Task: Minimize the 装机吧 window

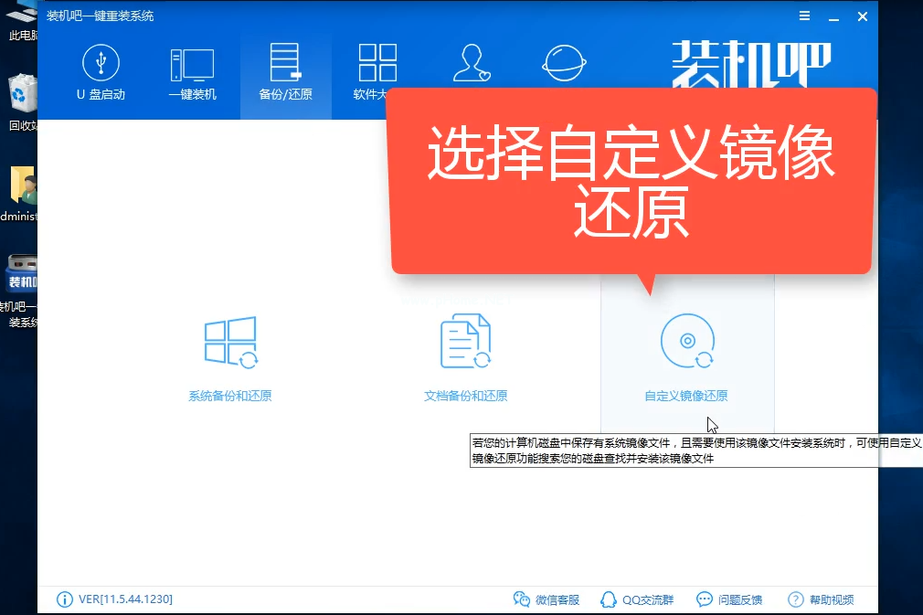Action: 833,16
